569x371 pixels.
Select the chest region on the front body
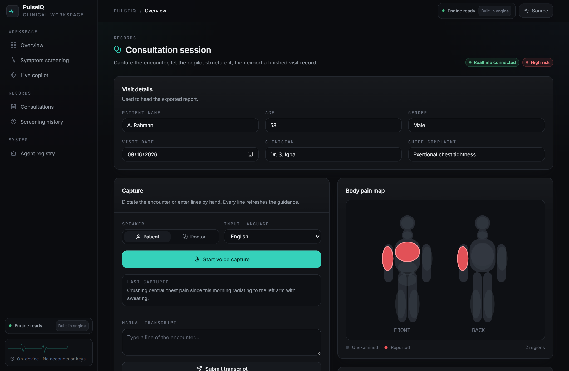tap(407, 252)
